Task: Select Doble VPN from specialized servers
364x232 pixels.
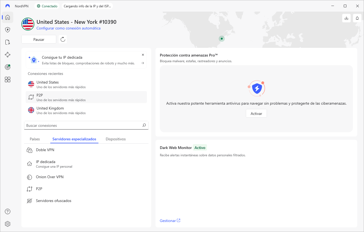Action: pos(45,150)
